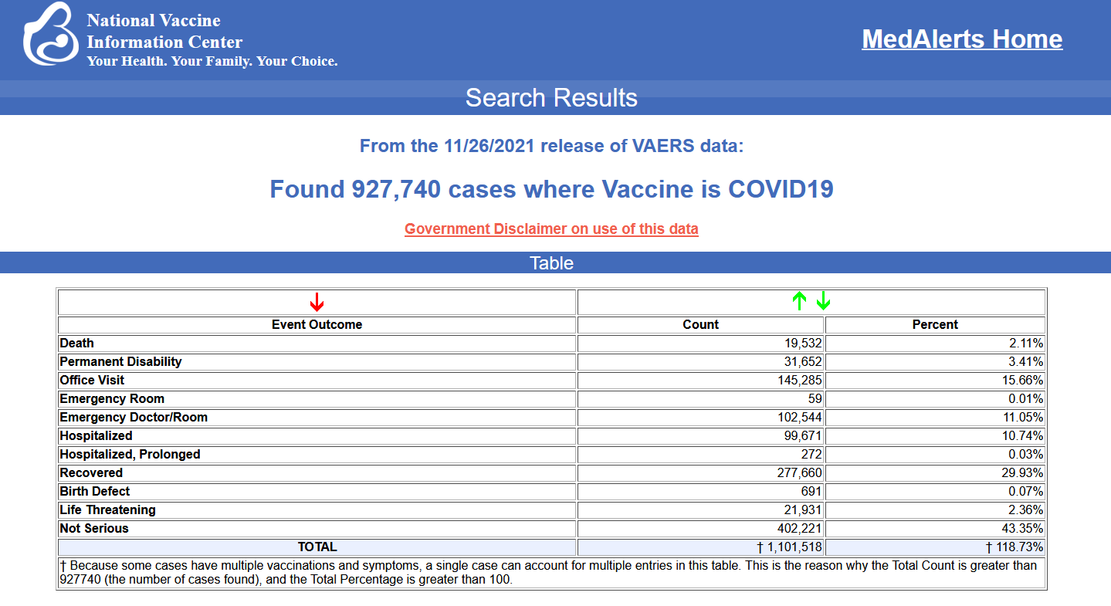Click the Found 927,740 cases heading
The height and width of the screenshot is (606, 1111).
551,188
